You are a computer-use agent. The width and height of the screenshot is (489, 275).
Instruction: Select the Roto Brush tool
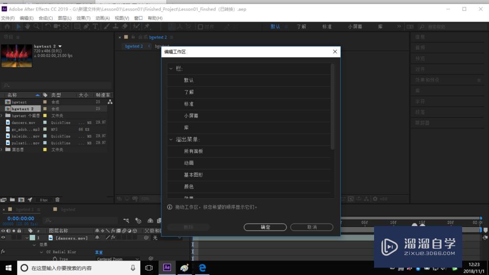point(136,26)
